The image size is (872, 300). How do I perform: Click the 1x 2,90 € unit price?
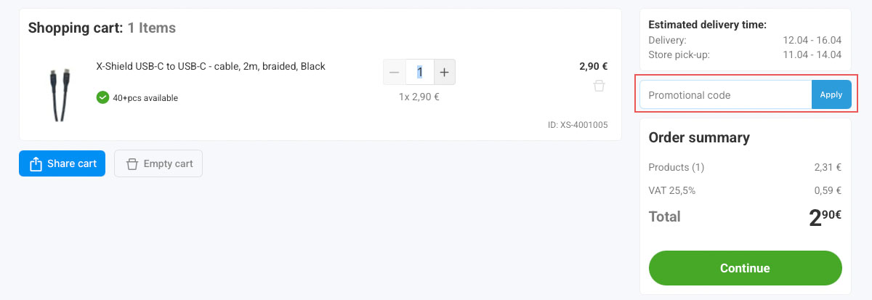pyautogui.click(x=419, y=96)
